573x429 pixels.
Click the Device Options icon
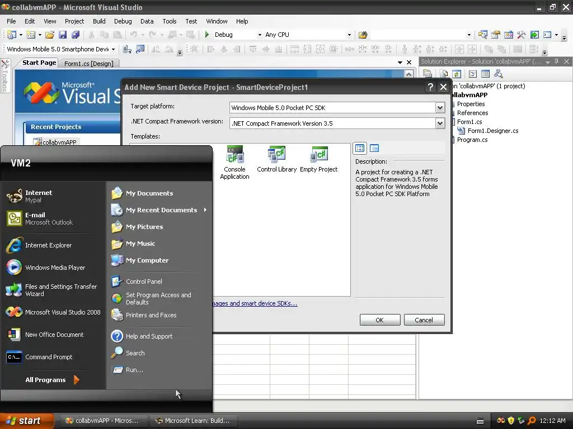pyautogui.click(x=140, y=49)
